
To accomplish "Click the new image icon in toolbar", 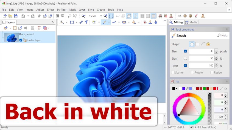I will pyautogui.click(x=5, y=16).
